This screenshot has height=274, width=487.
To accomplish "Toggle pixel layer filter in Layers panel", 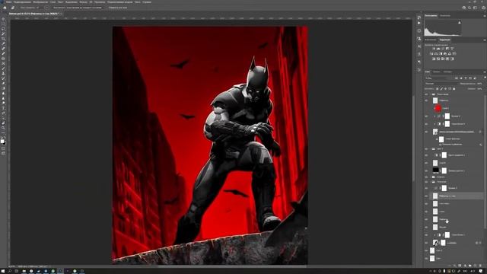I will coord(457,78).
